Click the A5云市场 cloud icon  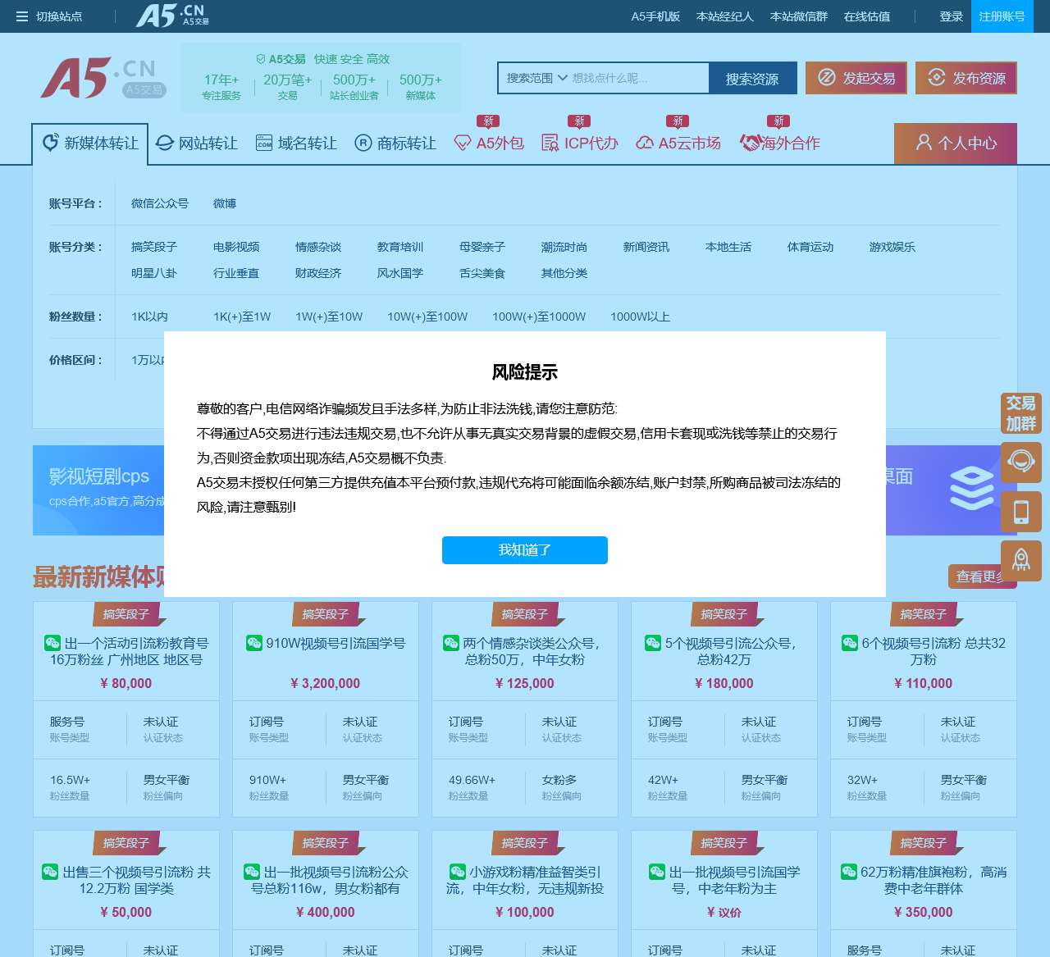pyautogui.click(x=645, y=144)
